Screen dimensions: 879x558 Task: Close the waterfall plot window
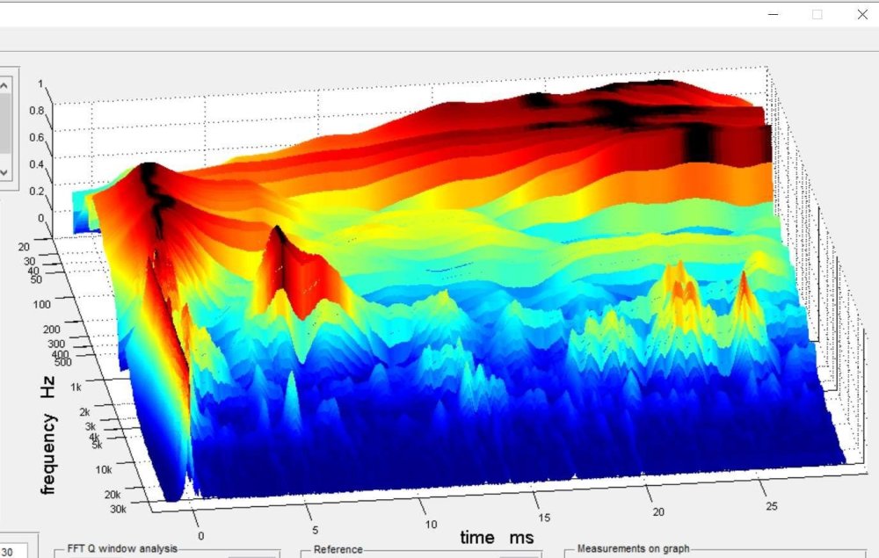[x=861, y=14]
